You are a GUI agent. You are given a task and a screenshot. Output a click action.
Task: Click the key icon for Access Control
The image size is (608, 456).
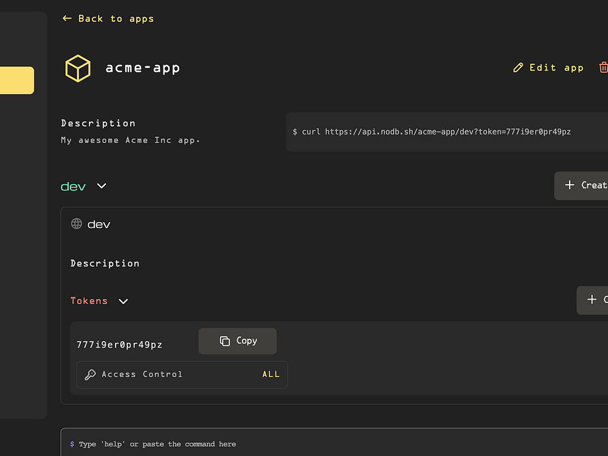click(x=90, y=375)
